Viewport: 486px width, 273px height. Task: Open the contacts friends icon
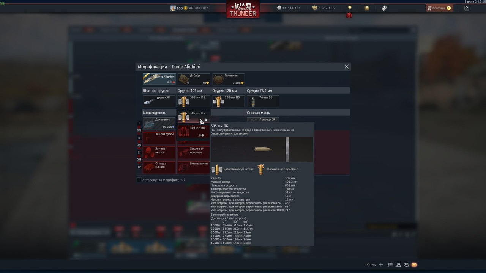(398, 265)
